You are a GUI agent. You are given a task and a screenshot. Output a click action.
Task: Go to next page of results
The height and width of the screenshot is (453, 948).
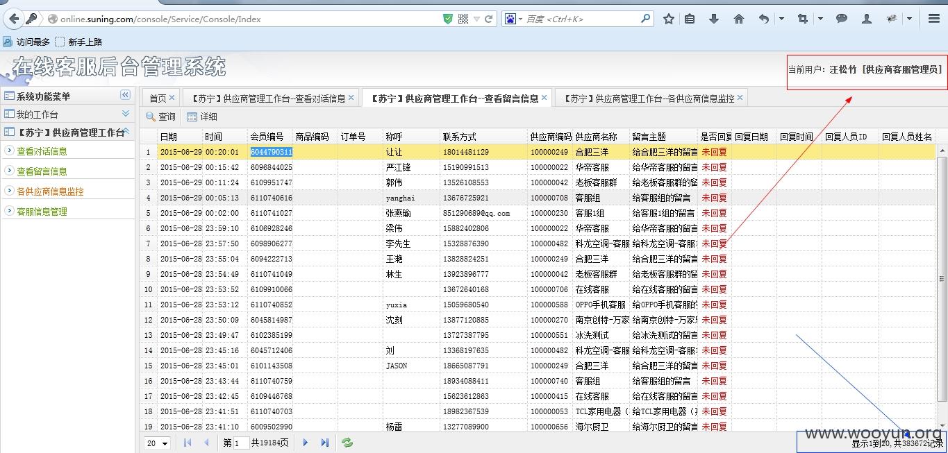click(306, 443)
